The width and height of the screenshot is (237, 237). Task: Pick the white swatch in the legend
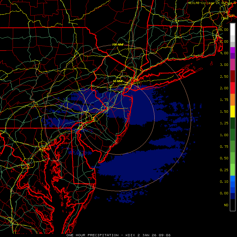coord(233,29)
